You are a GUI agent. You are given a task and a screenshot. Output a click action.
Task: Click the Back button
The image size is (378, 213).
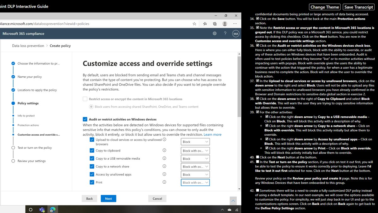point(89,198)
